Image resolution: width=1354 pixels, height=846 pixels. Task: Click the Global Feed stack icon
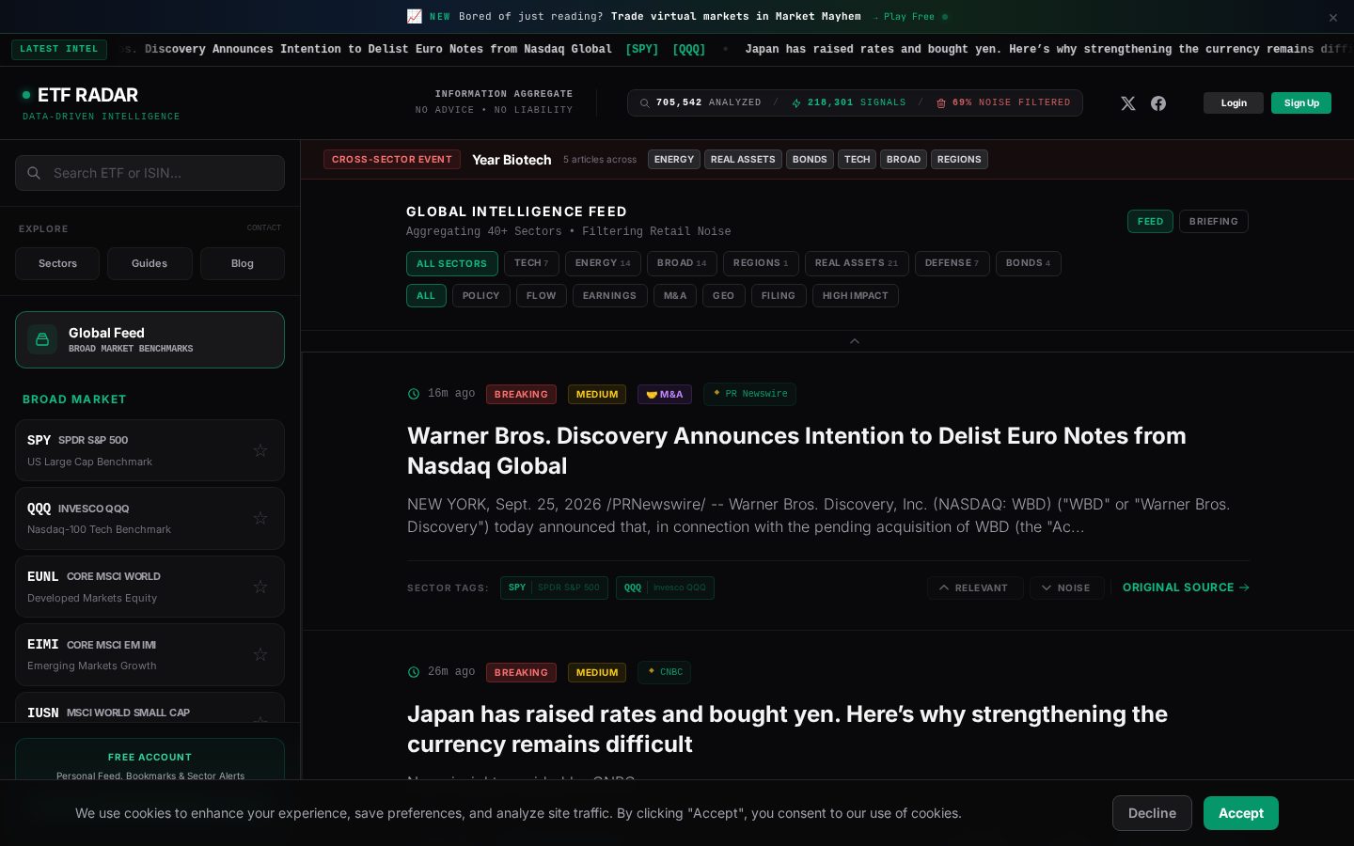(x=42, y=339)
